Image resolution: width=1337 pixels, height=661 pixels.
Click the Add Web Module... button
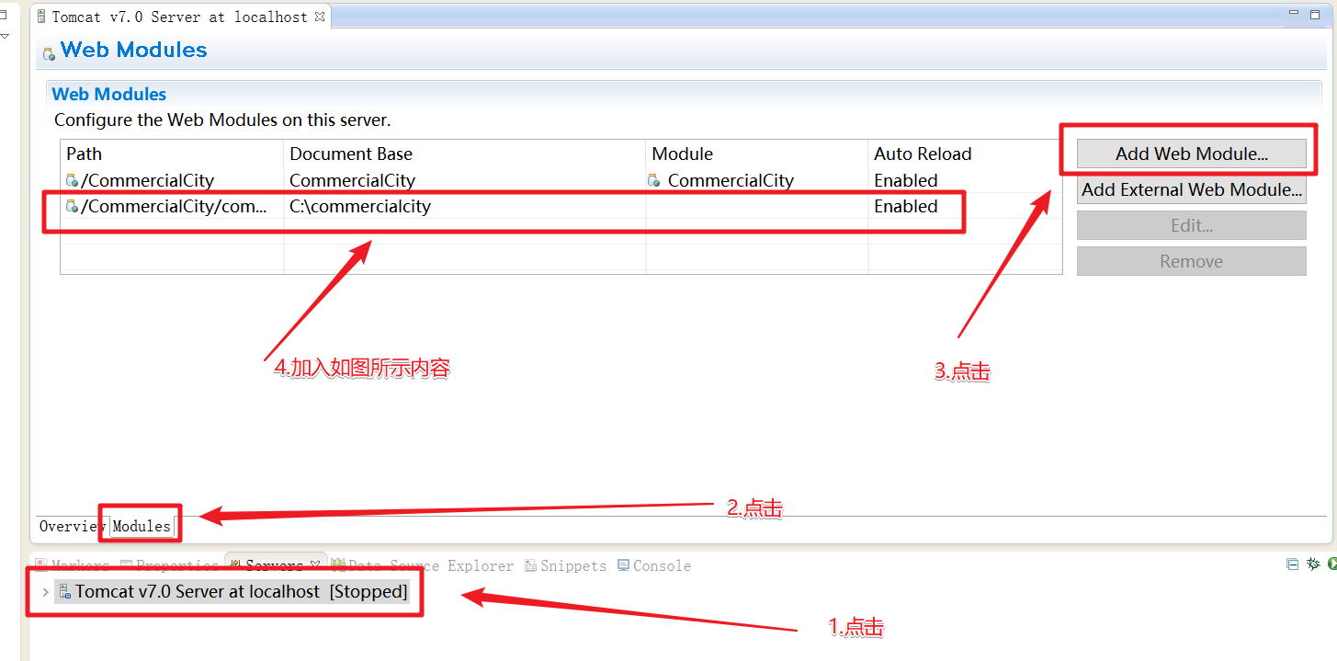point(1192,154)
